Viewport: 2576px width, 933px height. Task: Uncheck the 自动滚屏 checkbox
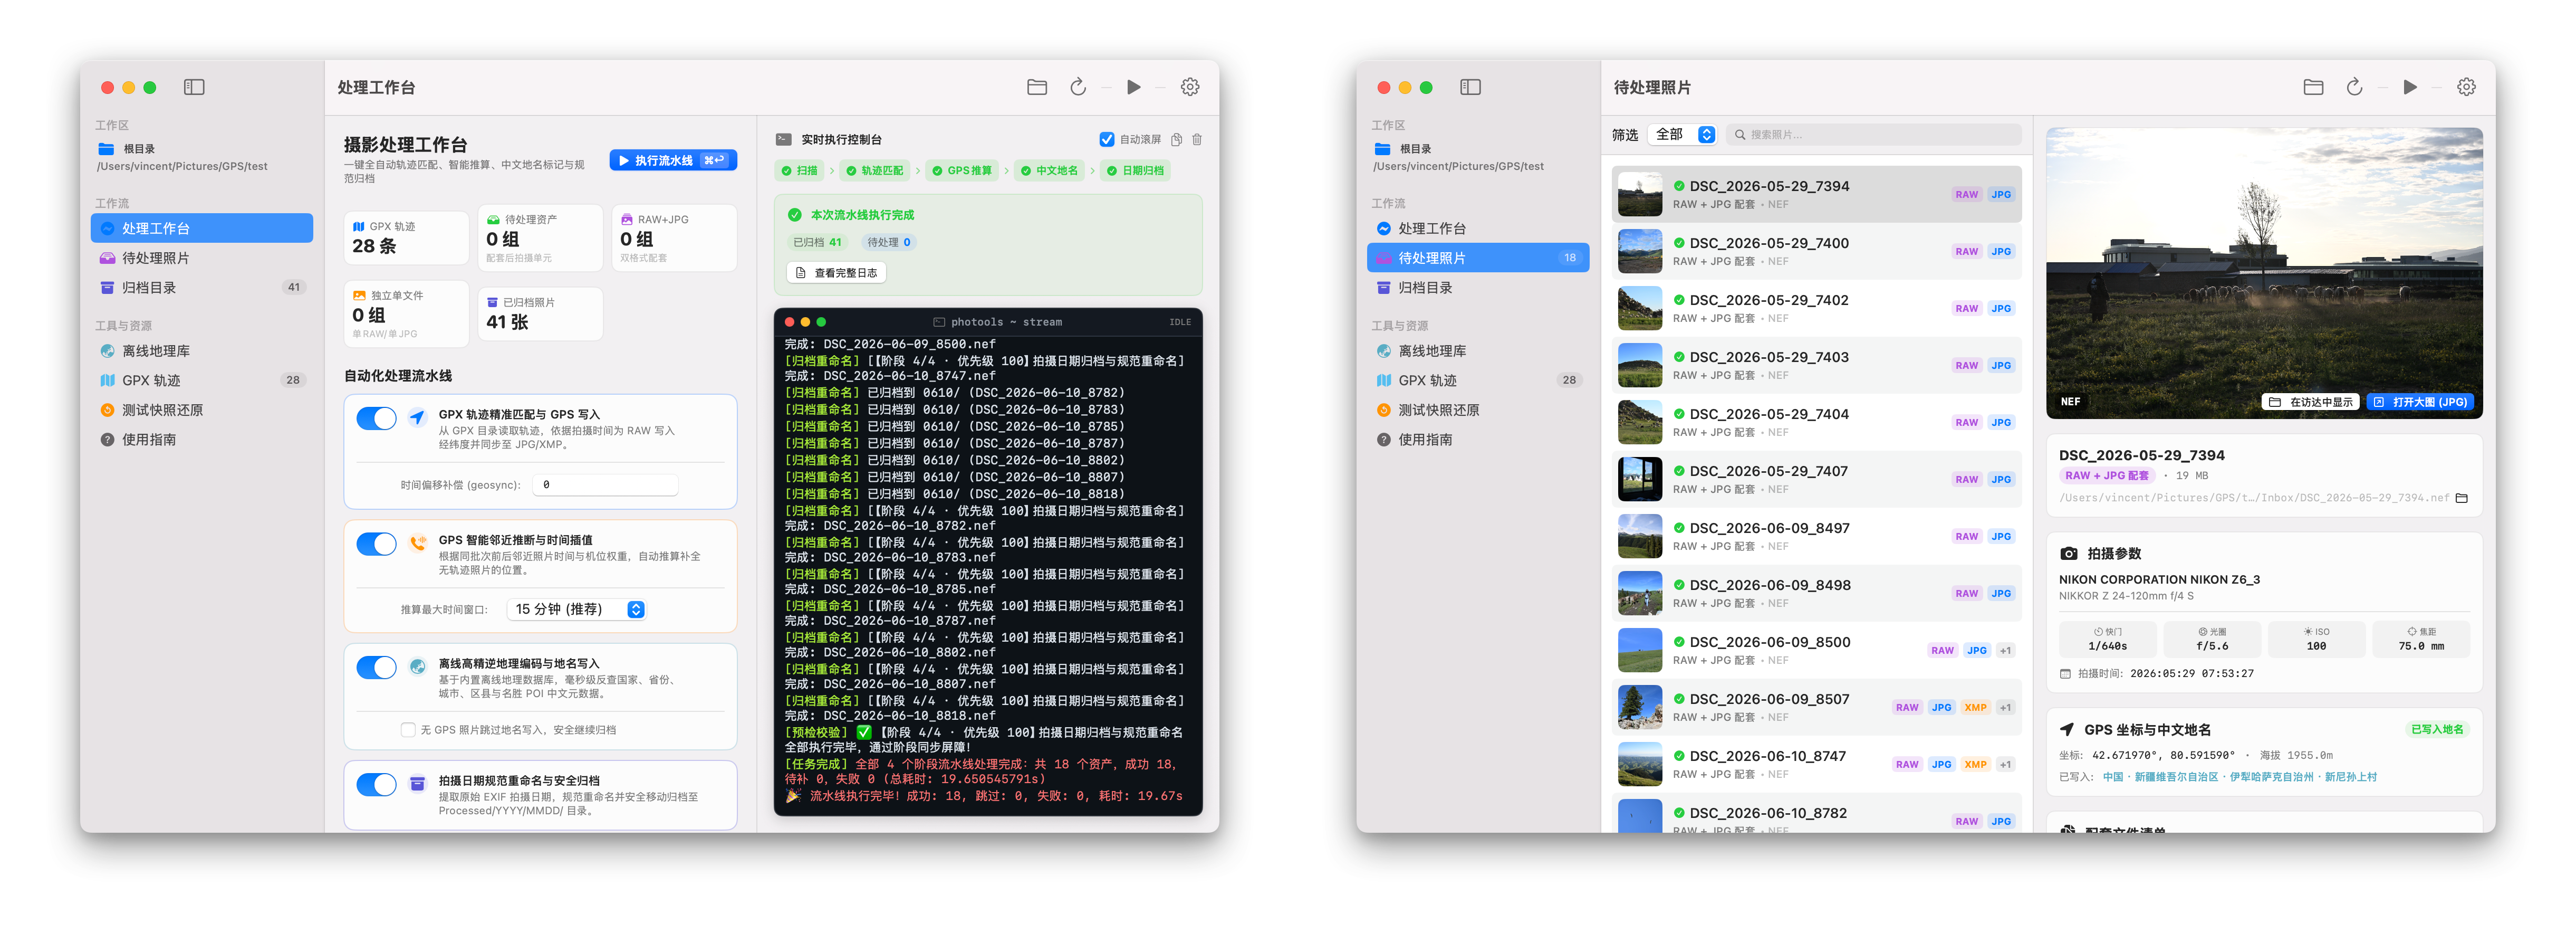(1106, 140)
